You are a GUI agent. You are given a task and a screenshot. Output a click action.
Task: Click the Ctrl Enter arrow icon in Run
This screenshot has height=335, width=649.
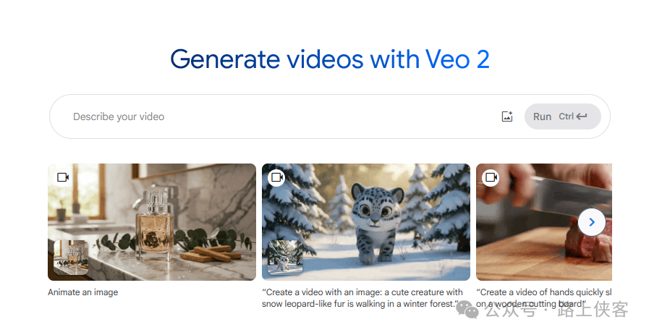tap(582, 116)
